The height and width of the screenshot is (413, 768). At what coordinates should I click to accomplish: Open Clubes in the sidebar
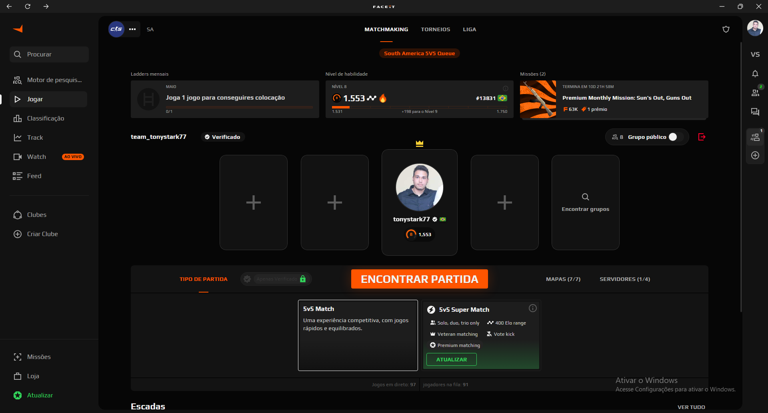pyautogui.click(x=48, y=215)
